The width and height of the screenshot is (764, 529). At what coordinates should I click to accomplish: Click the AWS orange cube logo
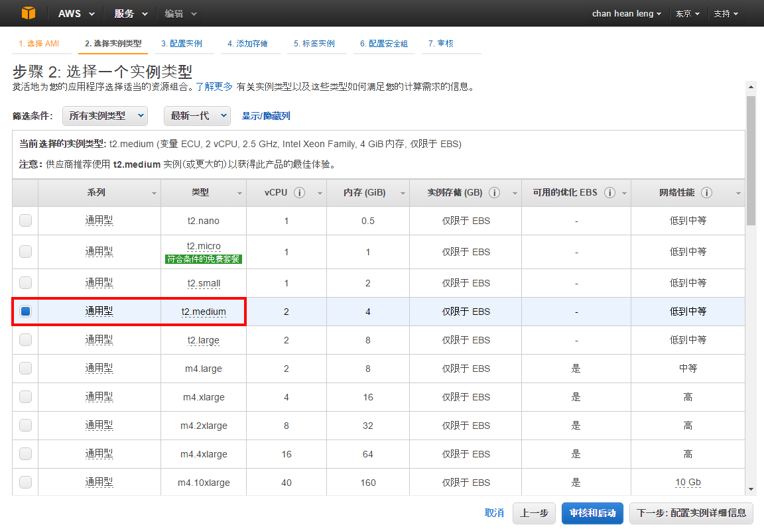29,13
